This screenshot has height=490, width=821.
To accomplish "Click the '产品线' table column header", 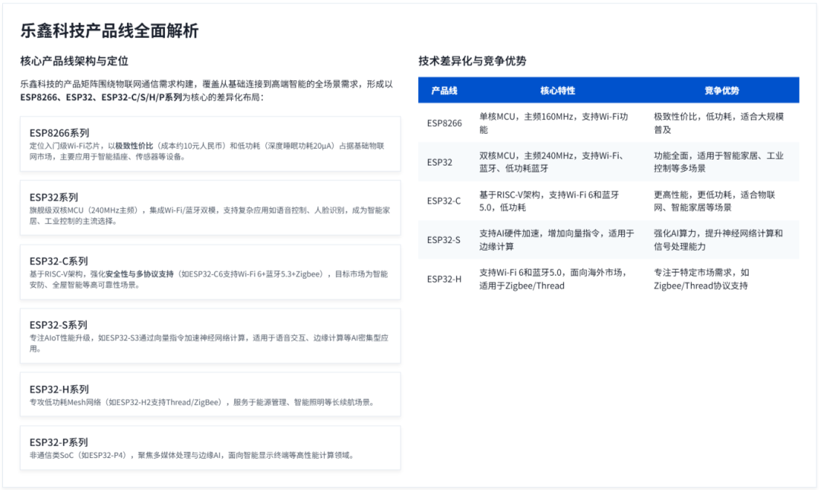I will pos(444,90).
